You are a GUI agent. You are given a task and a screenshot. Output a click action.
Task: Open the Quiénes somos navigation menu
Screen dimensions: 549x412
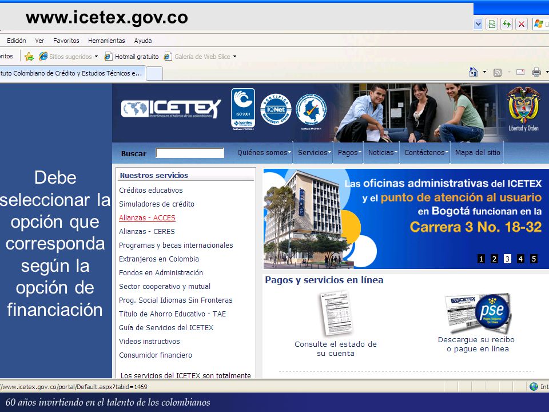264,153
